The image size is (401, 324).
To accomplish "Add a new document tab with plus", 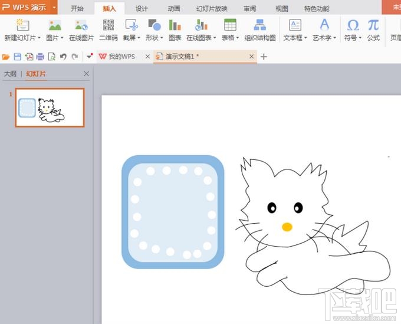I will point(264,57).
